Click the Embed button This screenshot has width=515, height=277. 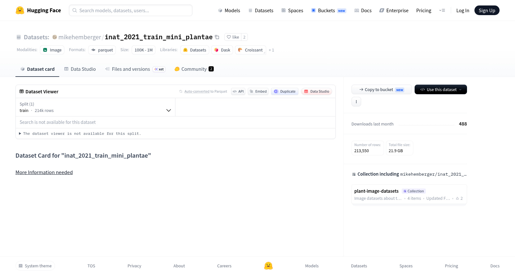pyautogui.click(x=258, y=91)
